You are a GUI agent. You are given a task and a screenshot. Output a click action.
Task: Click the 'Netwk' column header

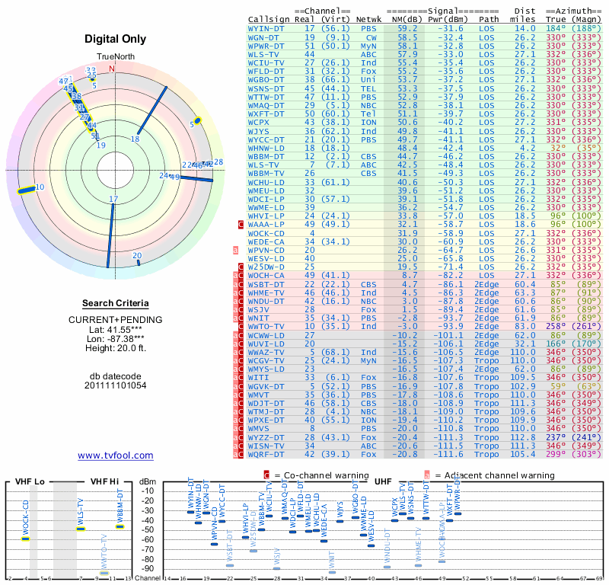tap(368, 20)
